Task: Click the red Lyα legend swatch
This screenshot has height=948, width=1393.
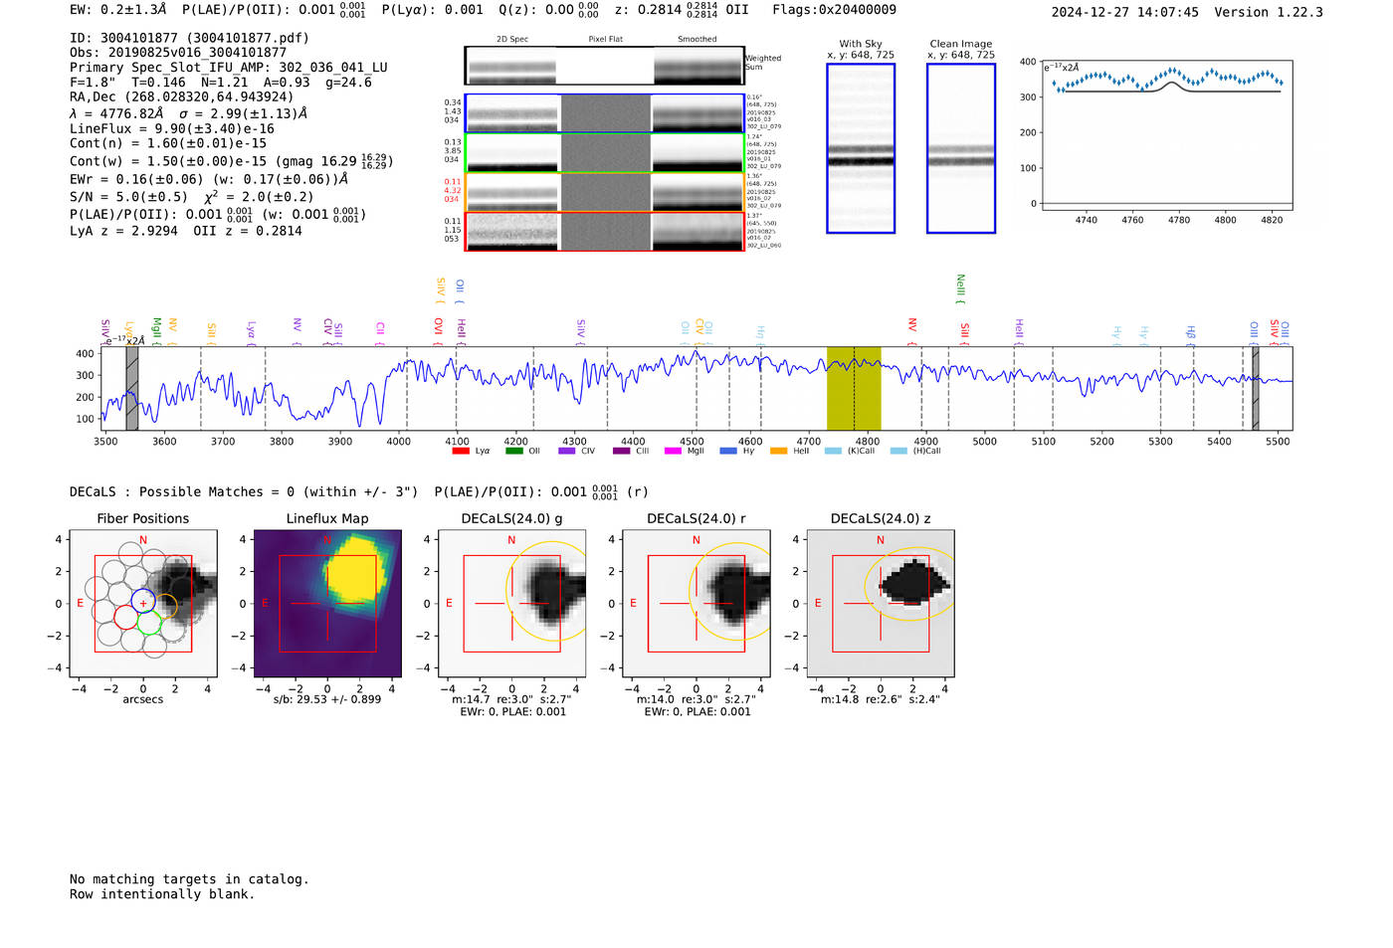Action: click(x=461, y=451)
